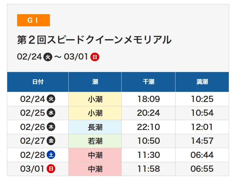Click the blue Saturday icon in the 02/28 row
This screenshot has height=180, width=235.
51,155
